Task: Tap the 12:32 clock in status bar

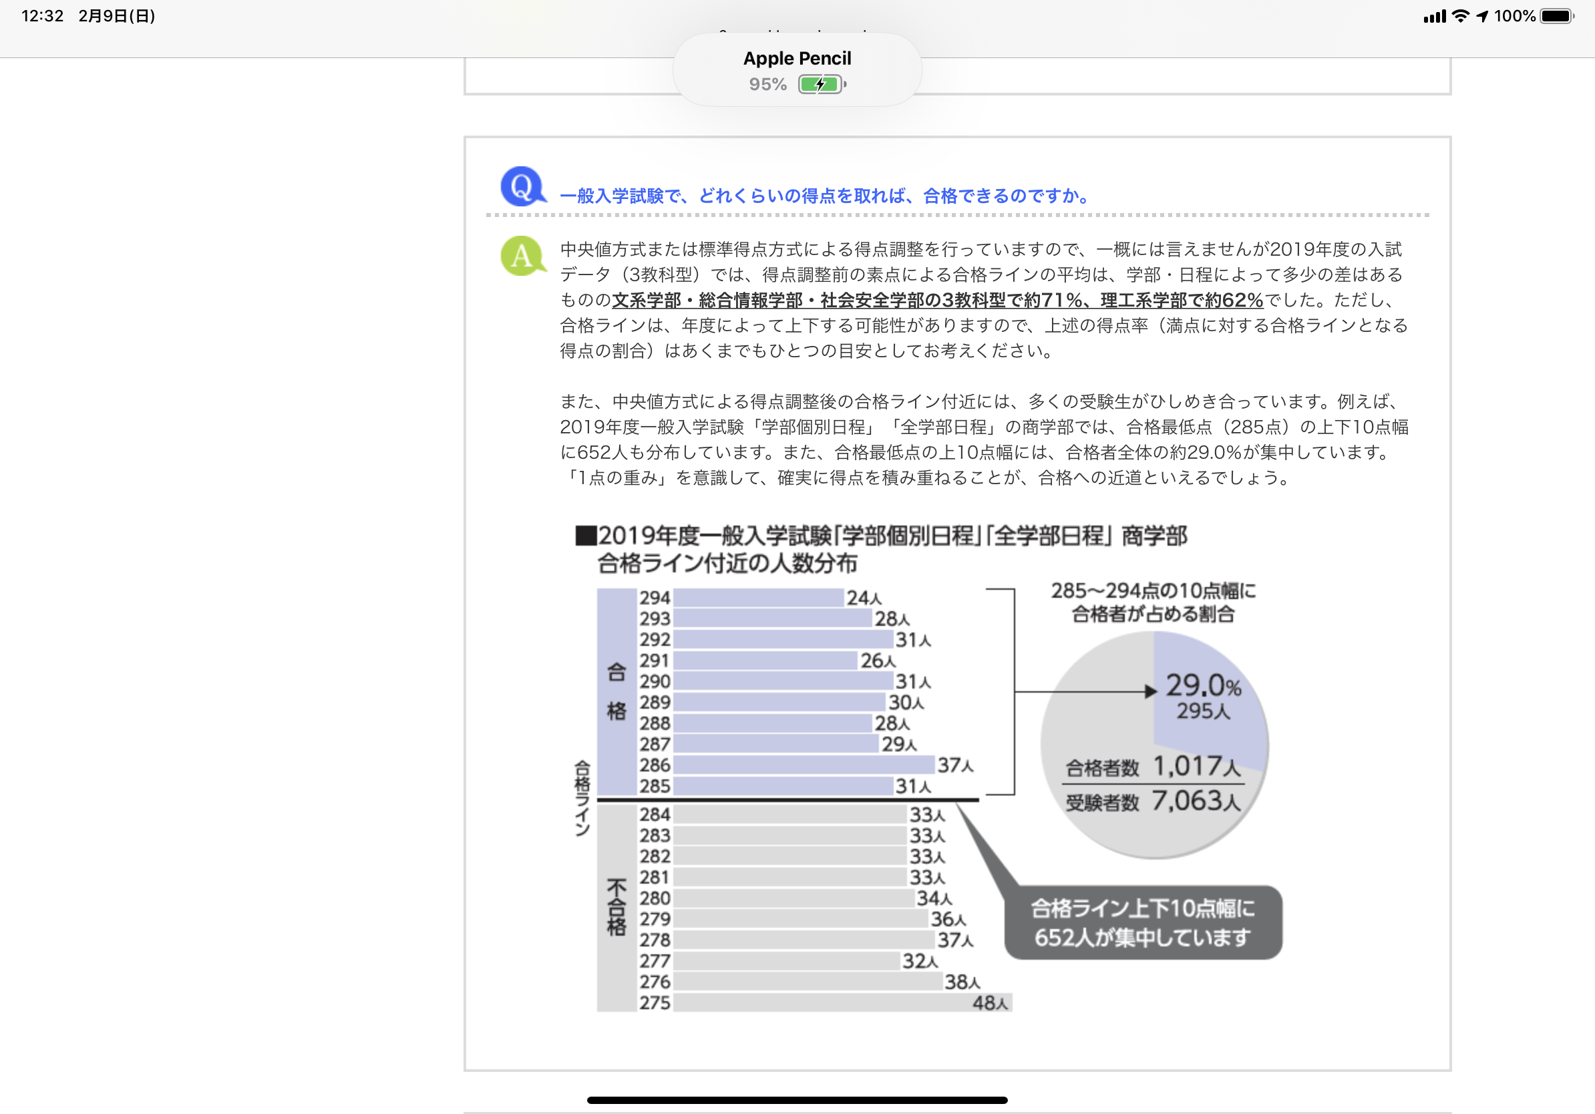Action: [42, 16]
